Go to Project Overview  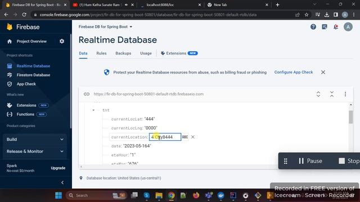pyautogui.click(x=31, y=41)
